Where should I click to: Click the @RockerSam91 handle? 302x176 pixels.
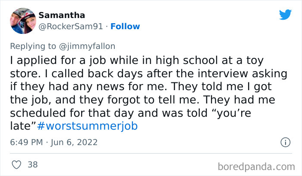click(71, 26)
